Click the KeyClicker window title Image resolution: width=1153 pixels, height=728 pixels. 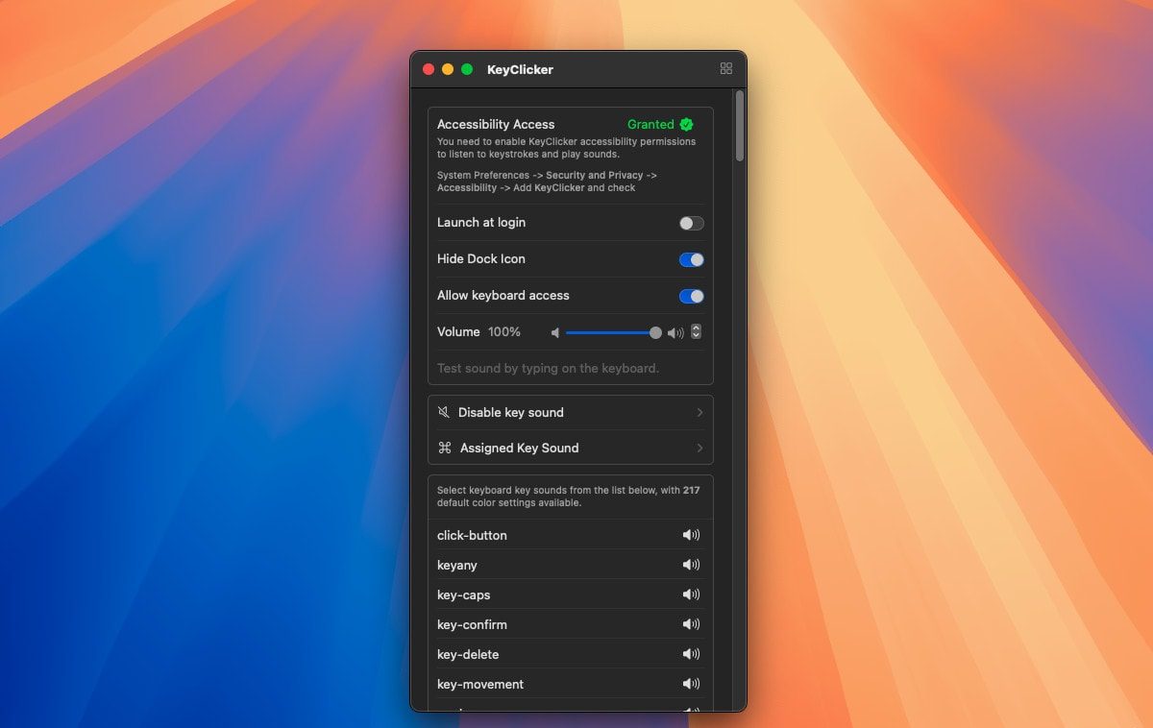(x=520, y=69)
